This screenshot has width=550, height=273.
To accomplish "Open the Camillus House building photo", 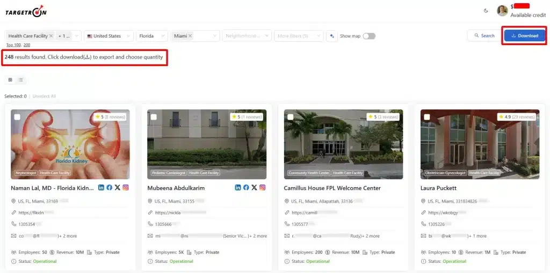I will (343, 144).
